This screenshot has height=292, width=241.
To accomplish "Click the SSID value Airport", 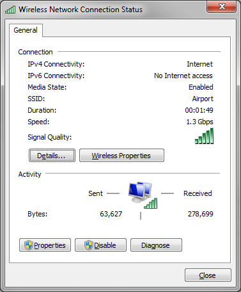I will [203, 99].
